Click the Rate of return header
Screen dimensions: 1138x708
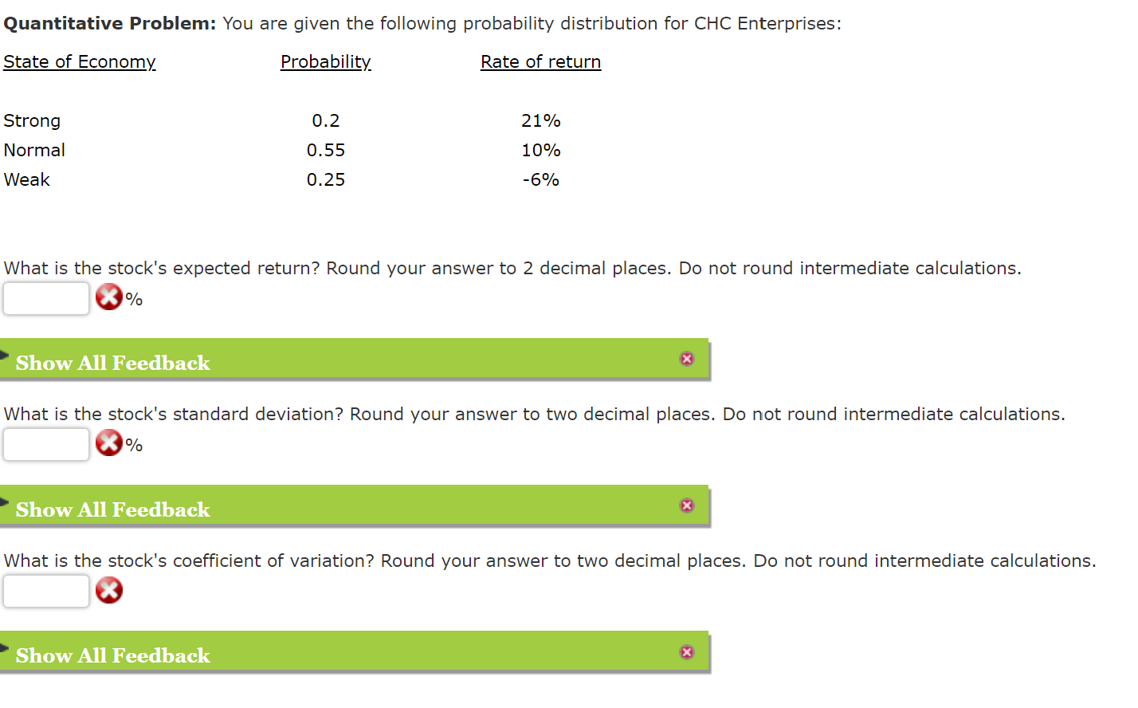tap(540, 61)
